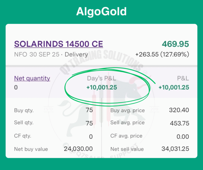Click the CF avg. price value 0.00
Viewport: 203px width, 170px height.
(183, 136)
